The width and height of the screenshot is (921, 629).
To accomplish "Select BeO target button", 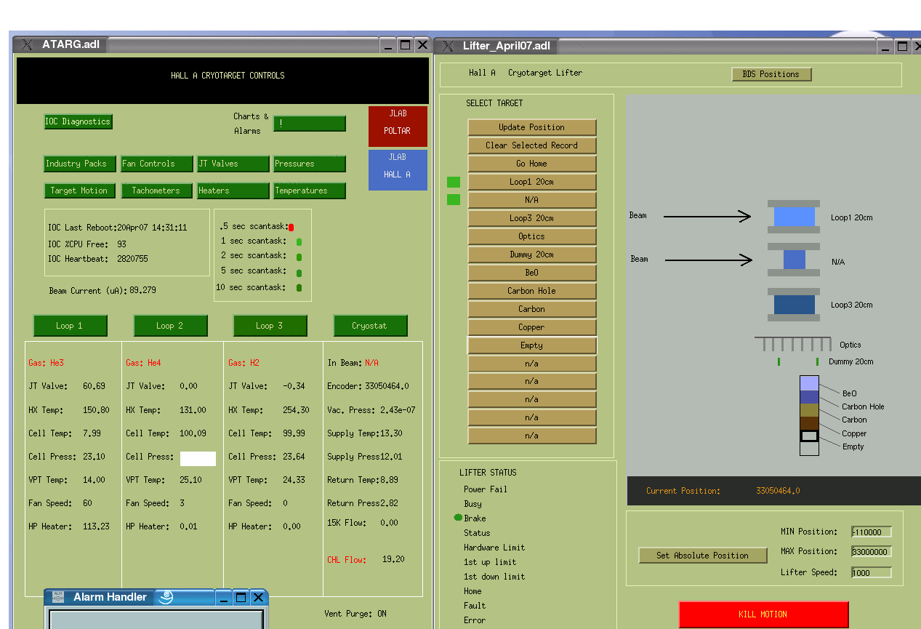I will click(x=532, y=273).
